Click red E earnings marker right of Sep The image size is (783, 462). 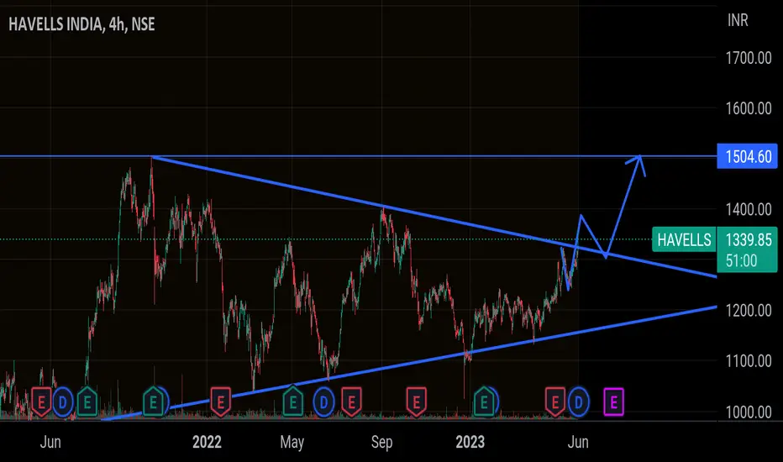click(416, 402)
